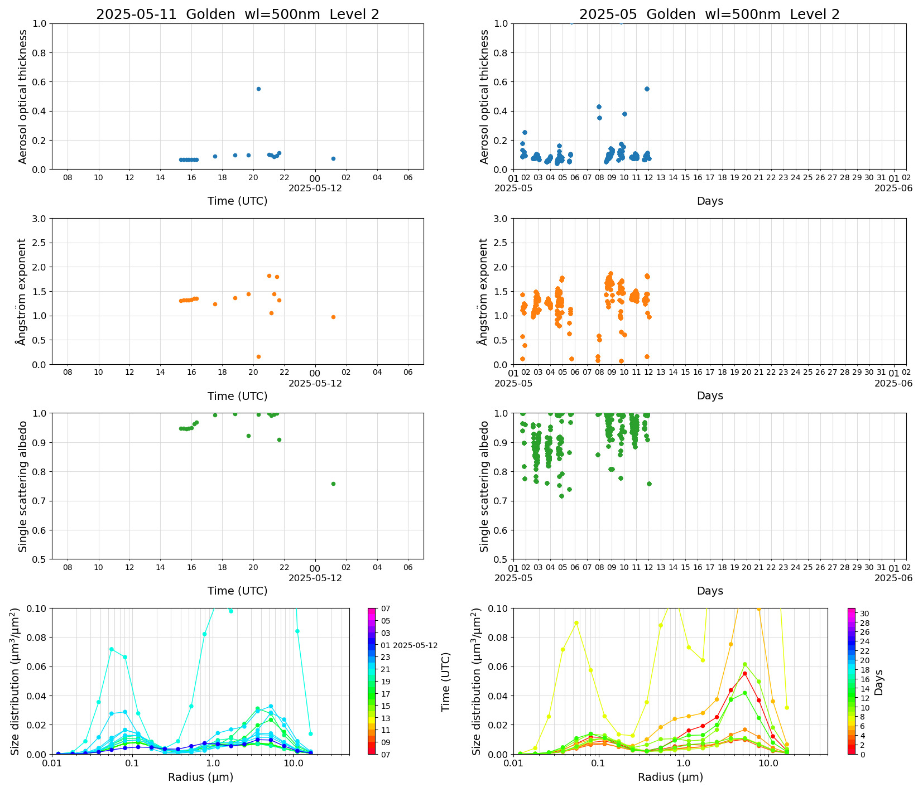Click '2025-05' label under monthly AOT axis

[x=513, y=188]
